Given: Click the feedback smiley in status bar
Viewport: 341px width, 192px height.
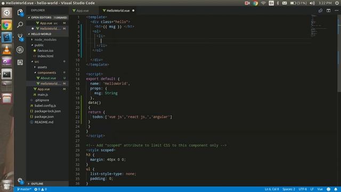Looking at the screenshot, I should point(329,189).
